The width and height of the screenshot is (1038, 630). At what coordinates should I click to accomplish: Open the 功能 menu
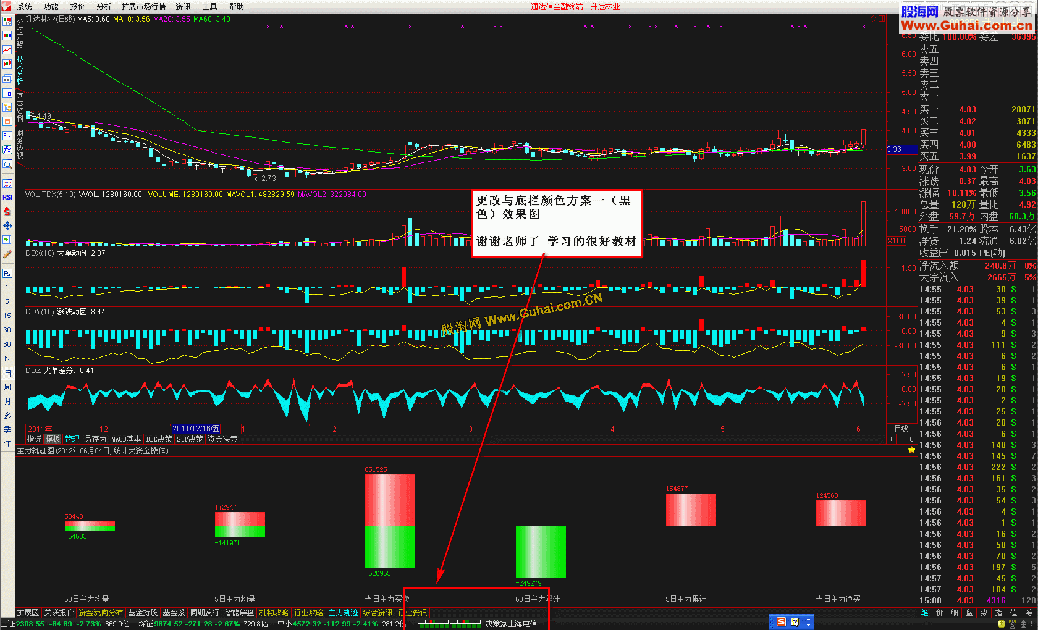tap(51, 7)
